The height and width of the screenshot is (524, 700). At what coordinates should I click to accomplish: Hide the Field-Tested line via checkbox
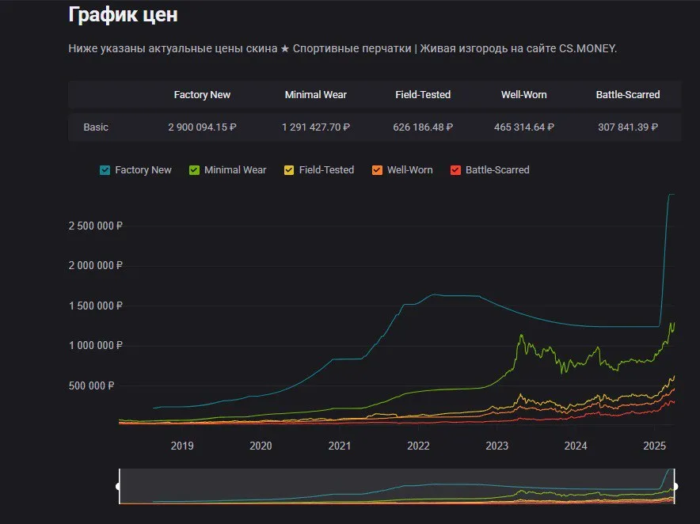289,170
